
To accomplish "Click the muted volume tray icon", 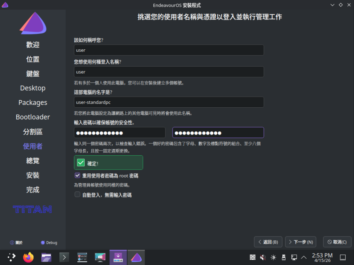I will tap(263, 257).
